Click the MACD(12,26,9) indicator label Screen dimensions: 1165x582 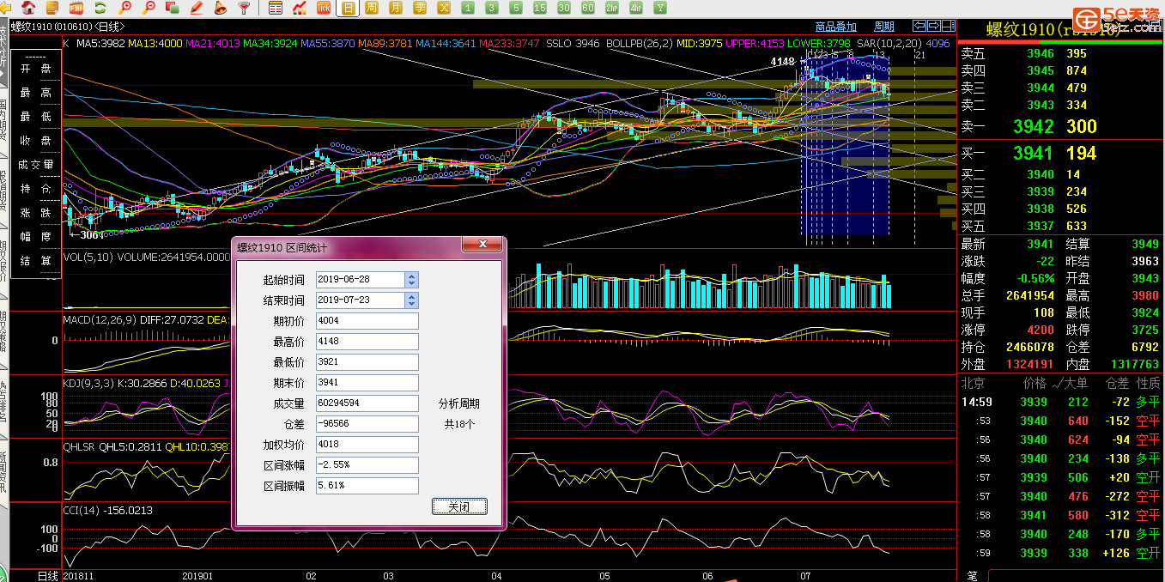point(100,320)
